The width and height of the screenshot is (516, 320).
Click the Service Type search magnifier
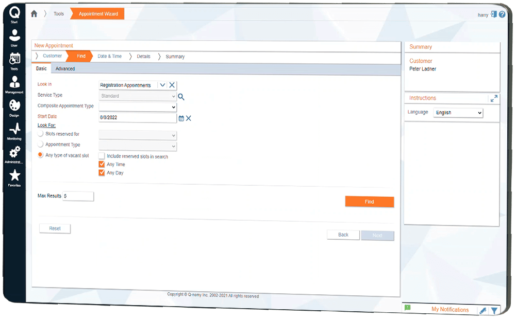click(181, 96)
